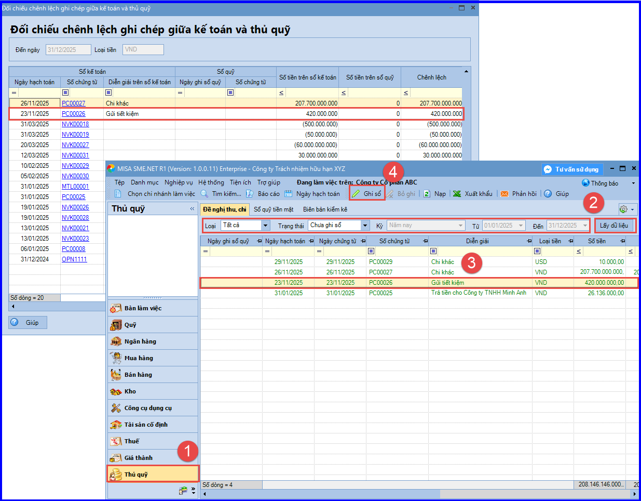Click Ngày hạch toán calendar icon
The image size is (641, 501).
(288, 194)
